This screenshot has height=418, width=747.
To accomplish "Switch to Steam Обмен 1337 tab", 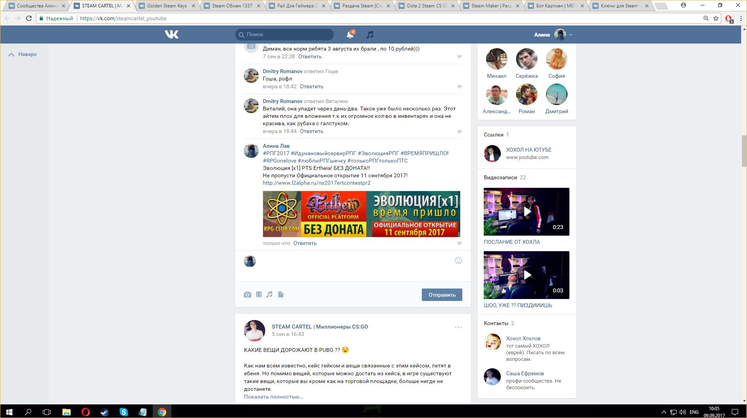I will [232, 6].
